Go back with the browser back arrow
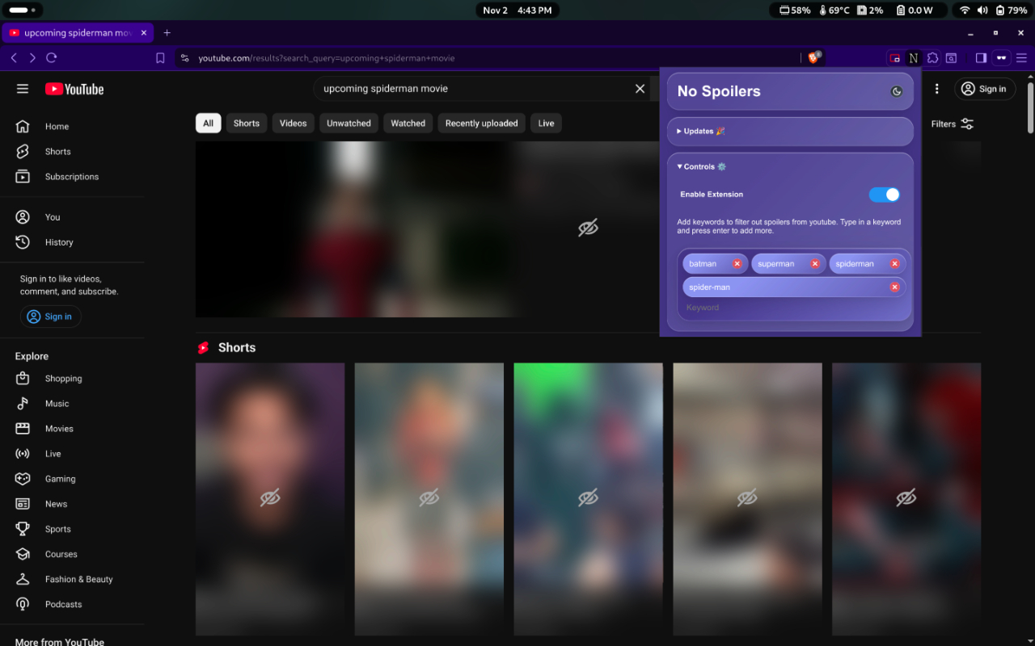This screenshot has width=1035, height=646. 14,58
